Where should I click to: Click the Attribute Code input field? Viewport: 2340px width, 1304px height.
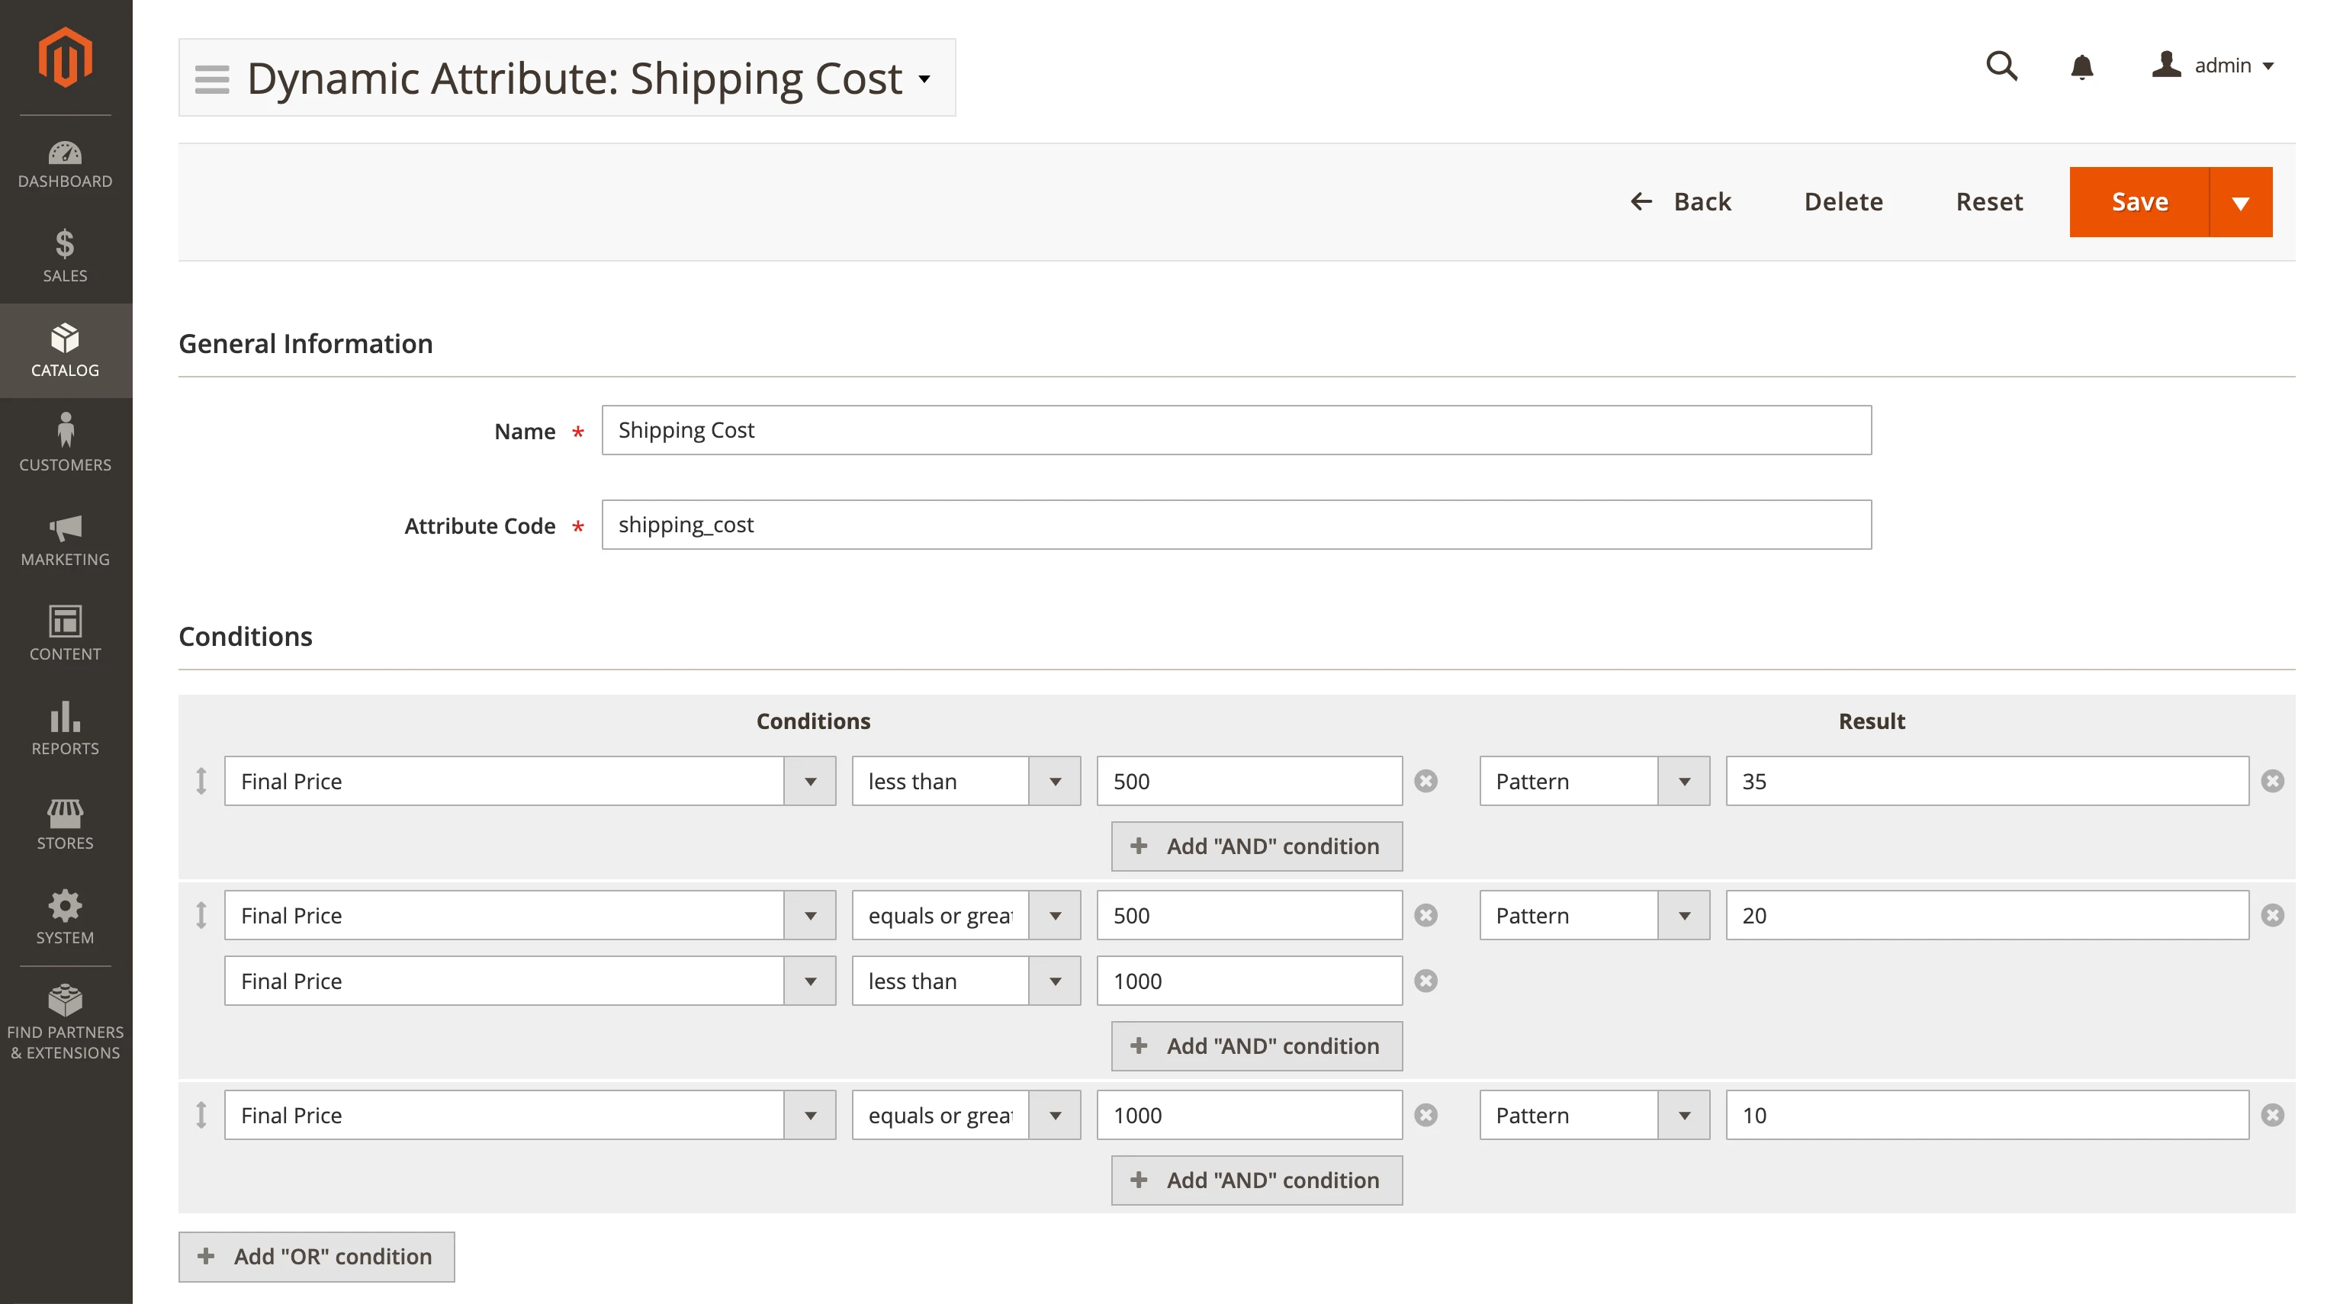click(x=1236, y=525)
